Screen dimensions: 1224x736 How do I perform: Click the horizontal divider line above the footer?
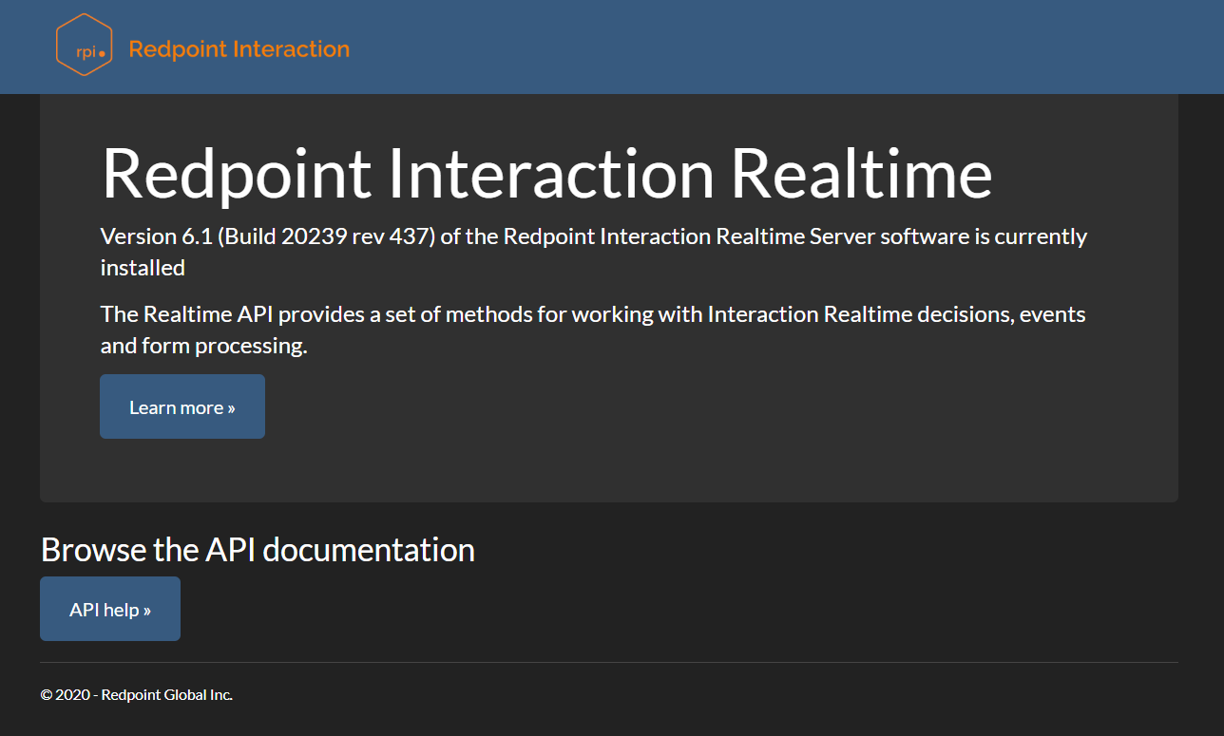(x=608, y=662)
